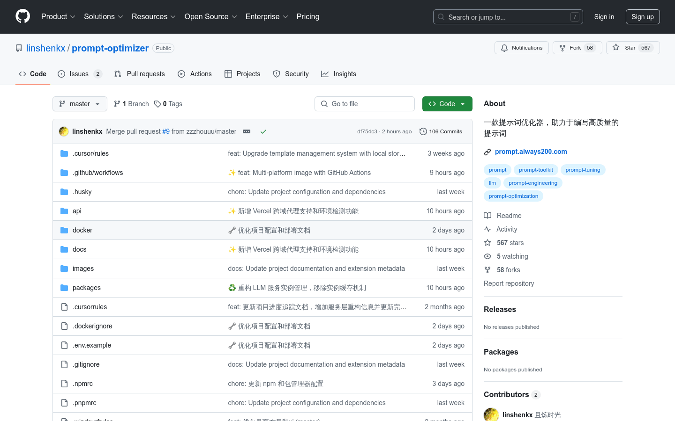Viewport: 675px width, 421px height.
Task: View 58 forks in About section
Action: coord(502,270)
